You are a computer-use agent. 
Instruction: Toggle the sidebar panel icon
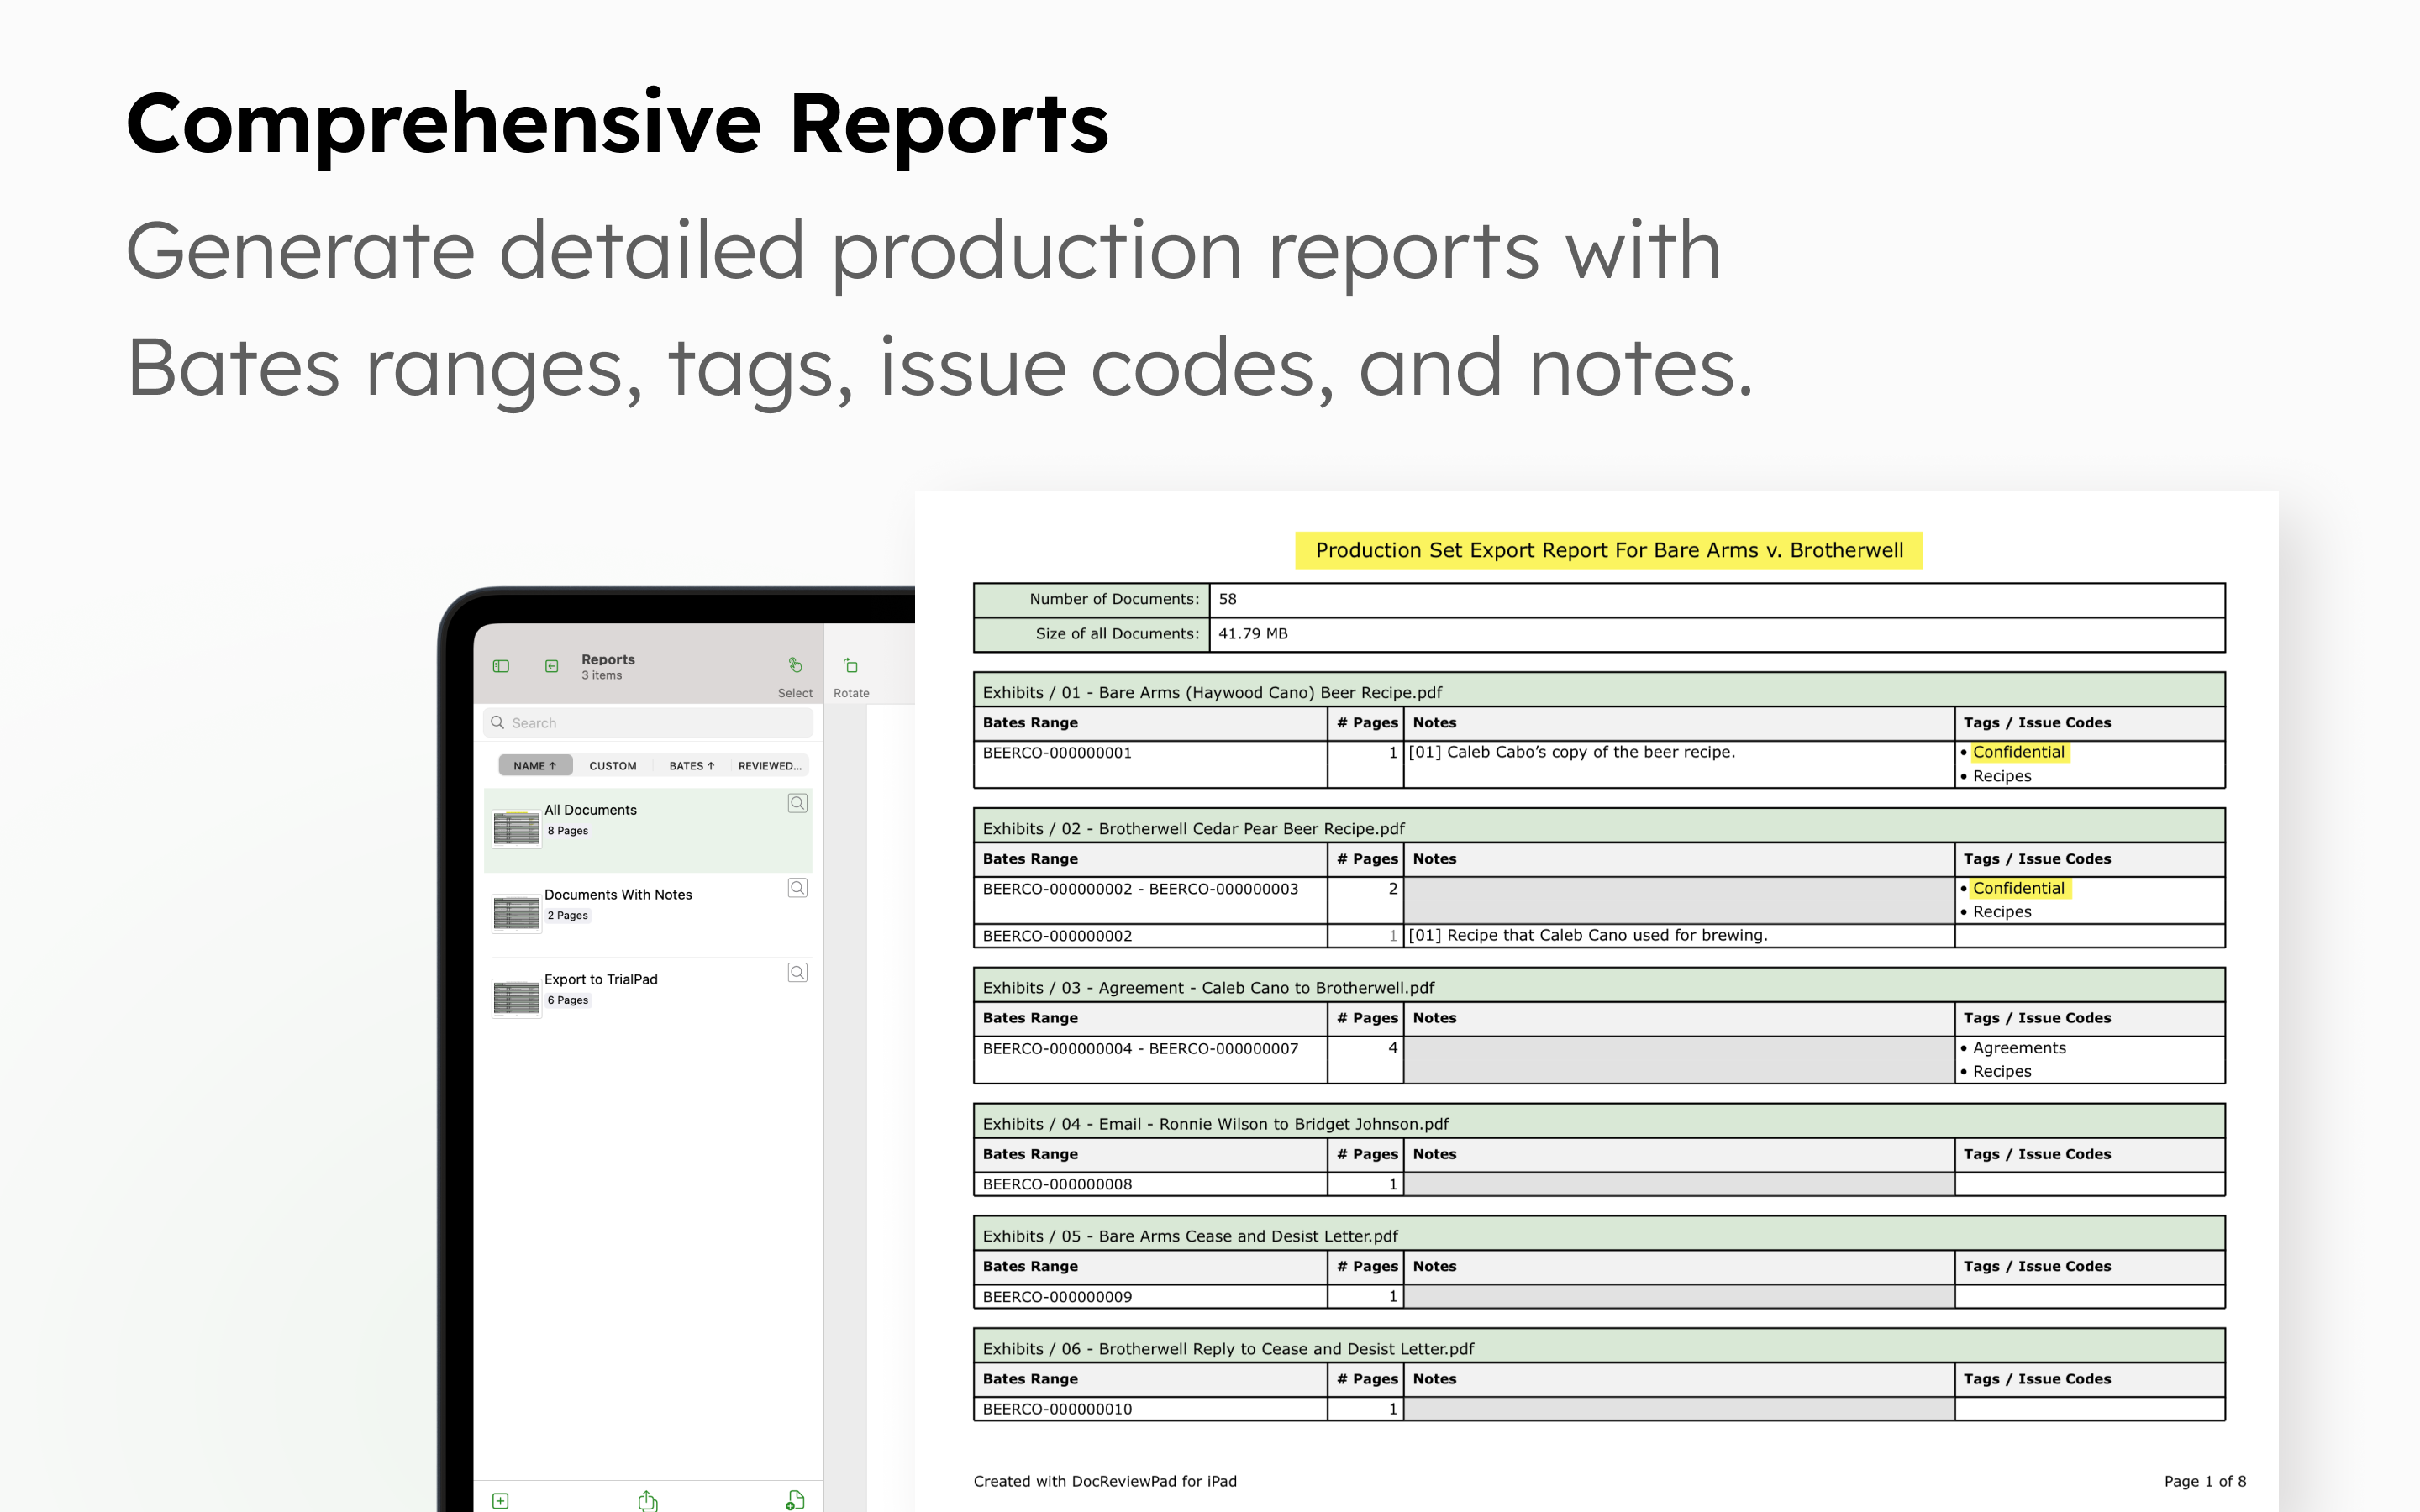[x=501, y=666]
